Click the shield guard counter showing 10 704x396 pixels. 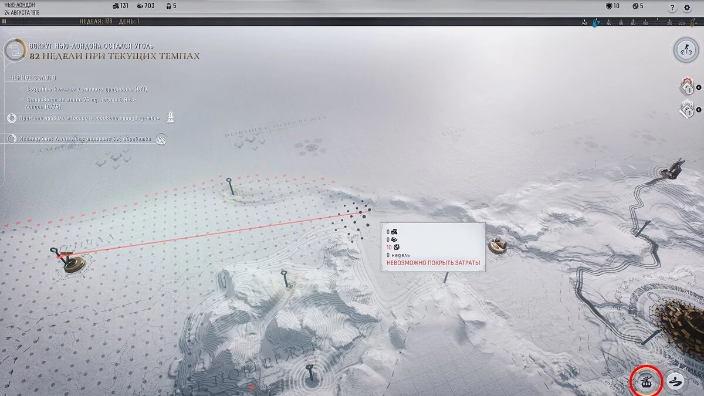pyautogui.click(x=612, y=6)
